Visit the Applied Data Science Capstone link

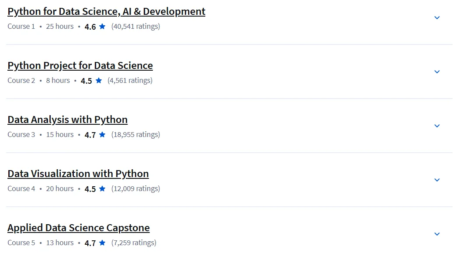coord(79,228)
